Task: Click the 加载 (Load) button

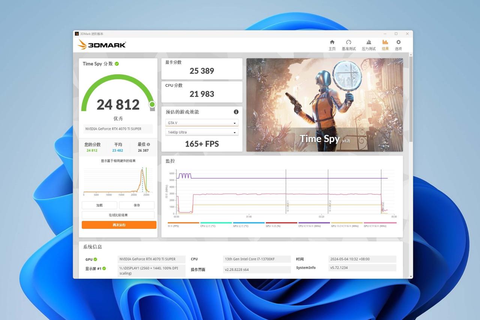Action: (x=99, y=205)
